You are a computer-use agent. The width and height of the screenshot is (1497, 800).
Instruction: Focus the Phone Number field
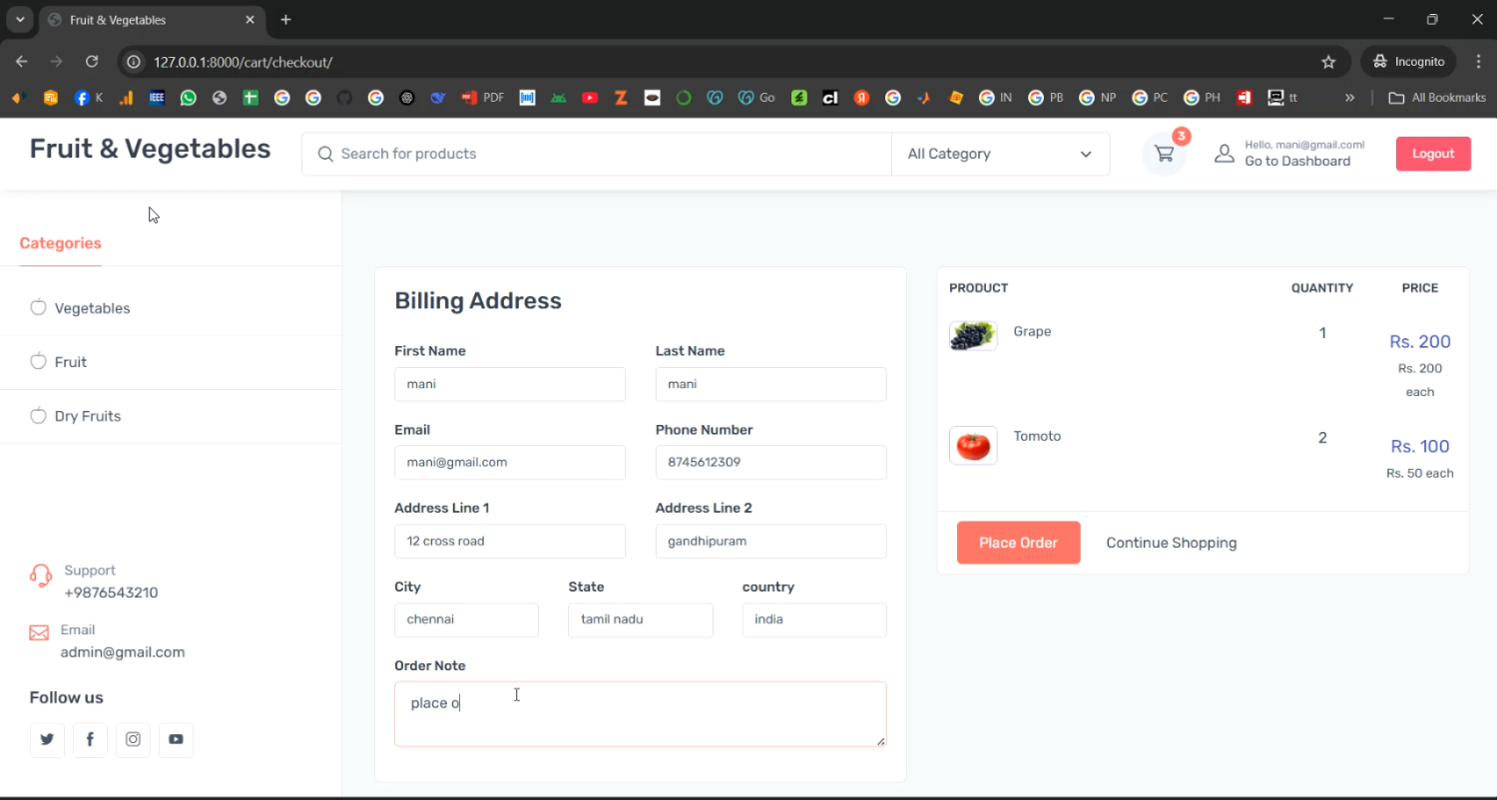coord(770,463)
